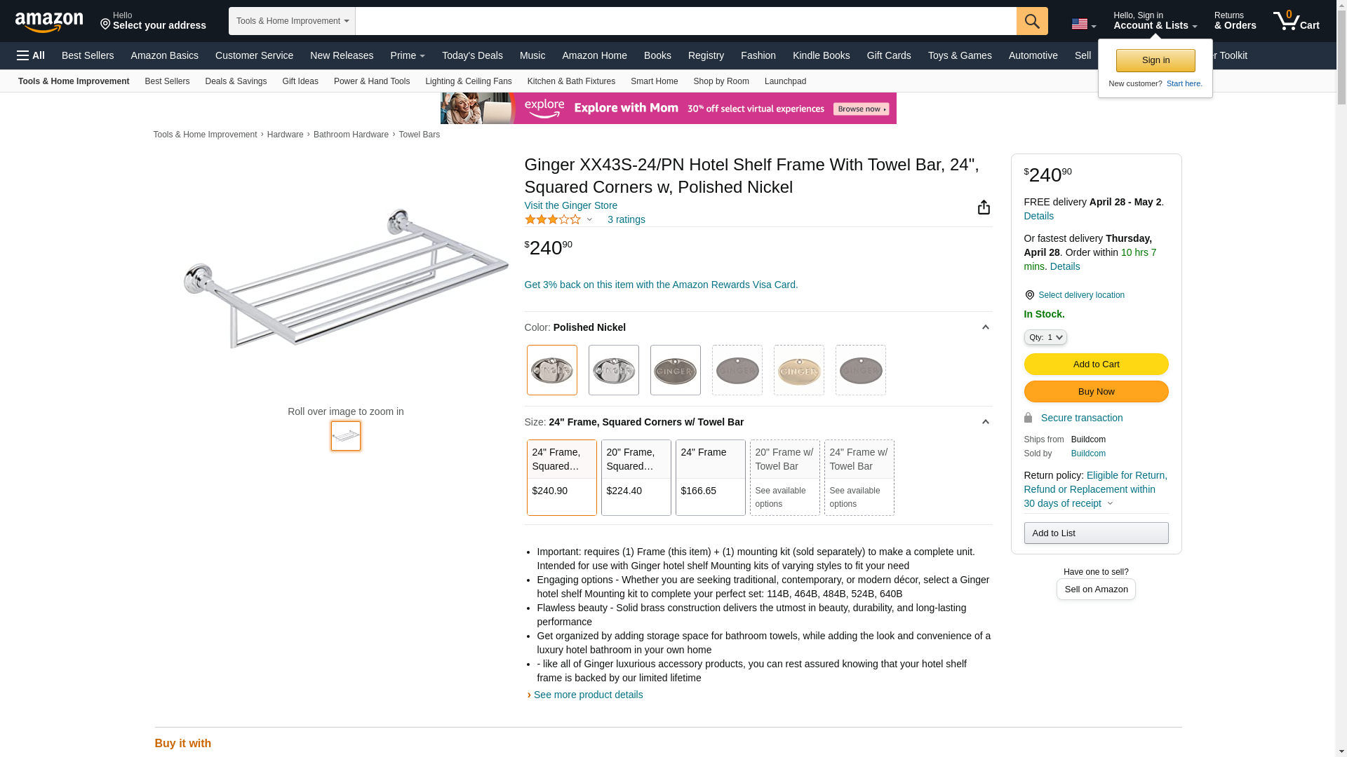Click the search magnifier Go button
The width and height of the screenshot is (1347, 757).
pyautogui.click(x=1032, y=21)
